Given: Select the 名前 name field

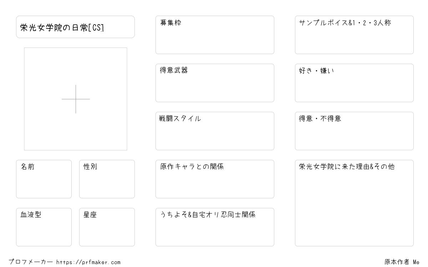Looking at the screenshot, I should tap(44, 179).
